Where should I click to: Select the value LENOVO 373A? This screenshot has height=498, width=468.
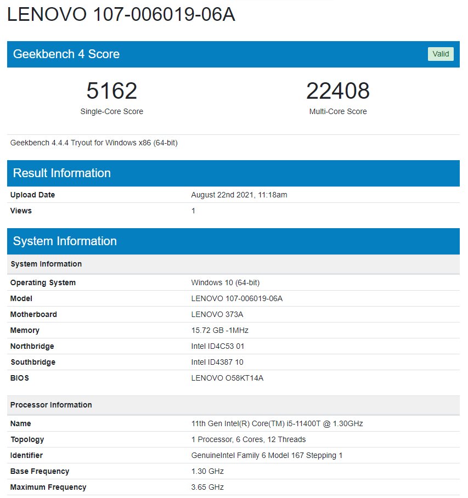tap(217, 314)
